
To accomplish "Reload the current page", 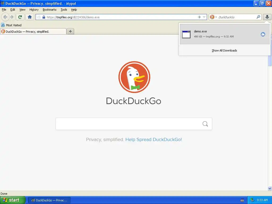I will [20, 17].
